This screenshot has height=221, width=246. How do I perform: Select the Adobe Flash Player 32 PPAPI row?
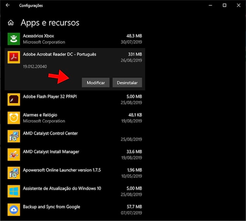[75, 100]
